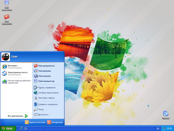Image resolution: width=174 pixels, height=131 pixels.
Task: Open Моя музыка from Start menu
Action: pyautogui.click(x=44, y=76)
